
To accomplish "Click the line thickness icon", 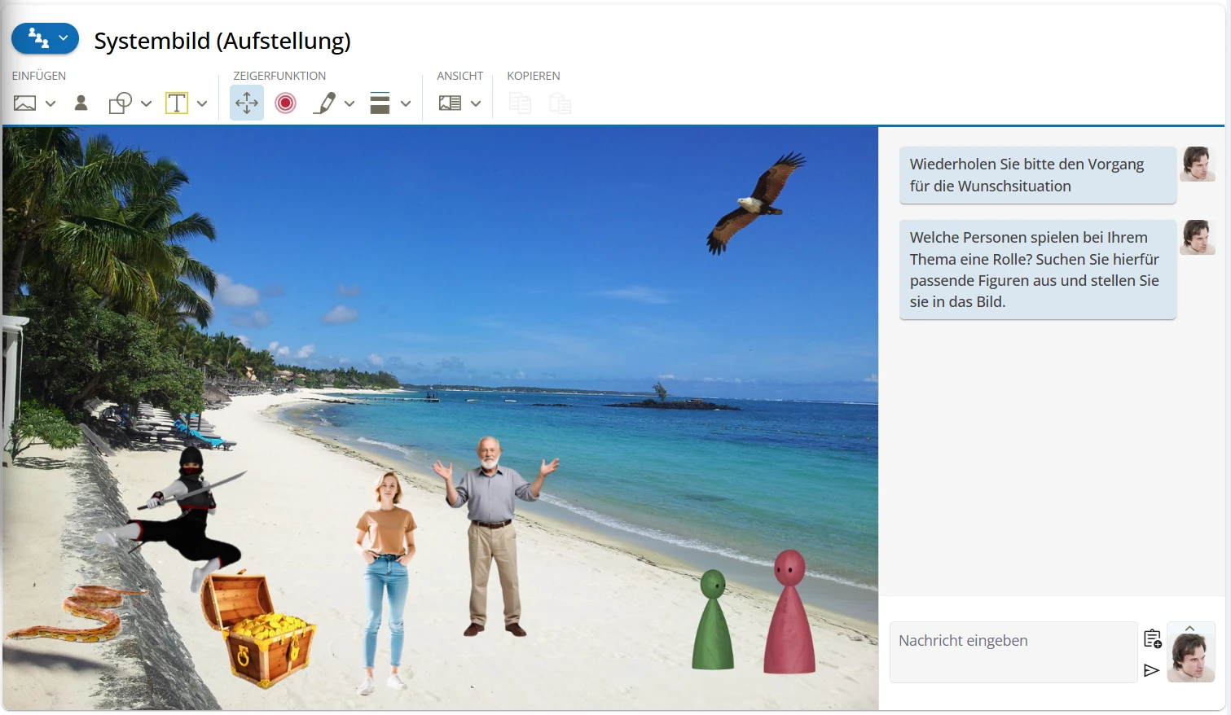I will 380,103.
